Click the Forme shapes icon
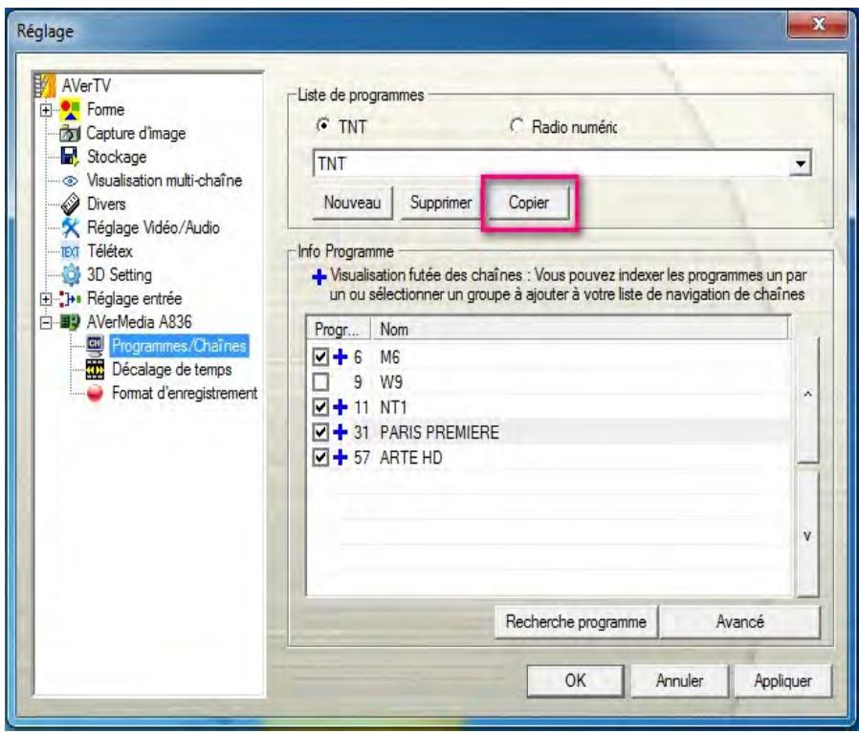Screen dimensions: 859x733 pyautogui.click(x=70, y=110)
